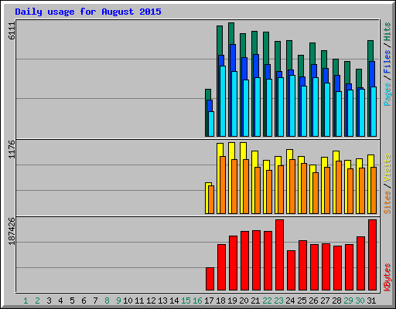Click day 13 on the x-axis
The width and height of the screenshot is (396, 309).
pyautogui.click(x=162, y=301)
